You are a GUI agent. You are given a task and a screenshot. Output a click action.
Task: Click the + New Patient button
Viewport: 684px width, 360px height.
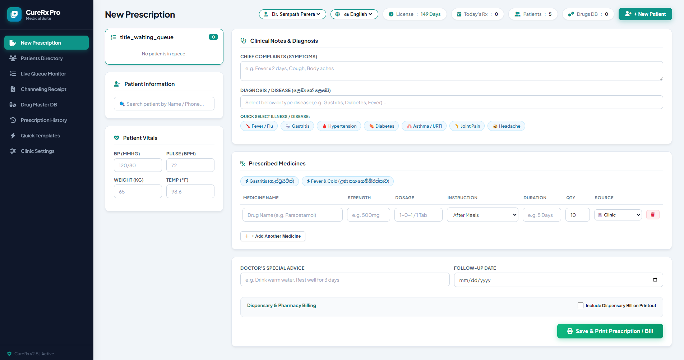[645, 14]
